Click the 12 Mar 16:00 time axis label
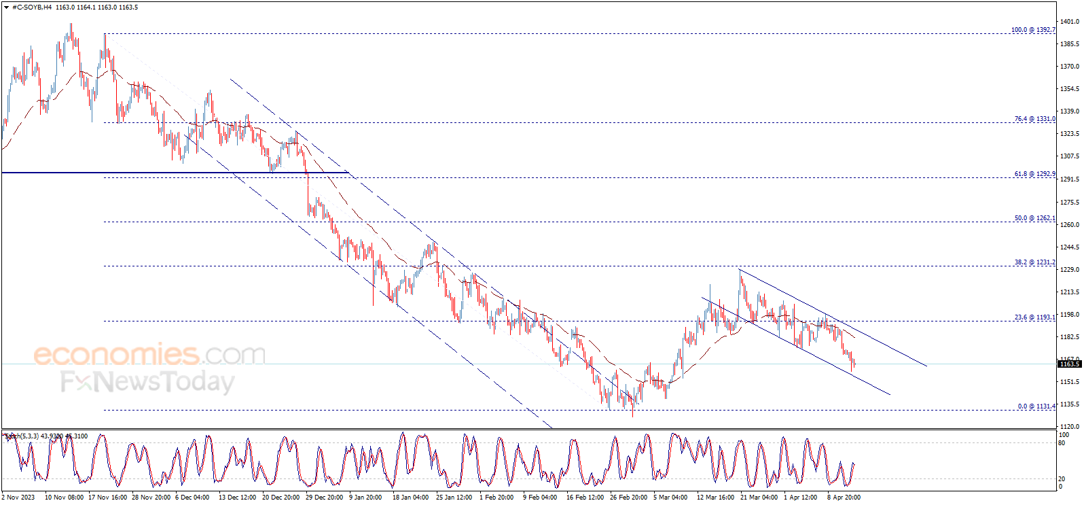 [716, 498]
